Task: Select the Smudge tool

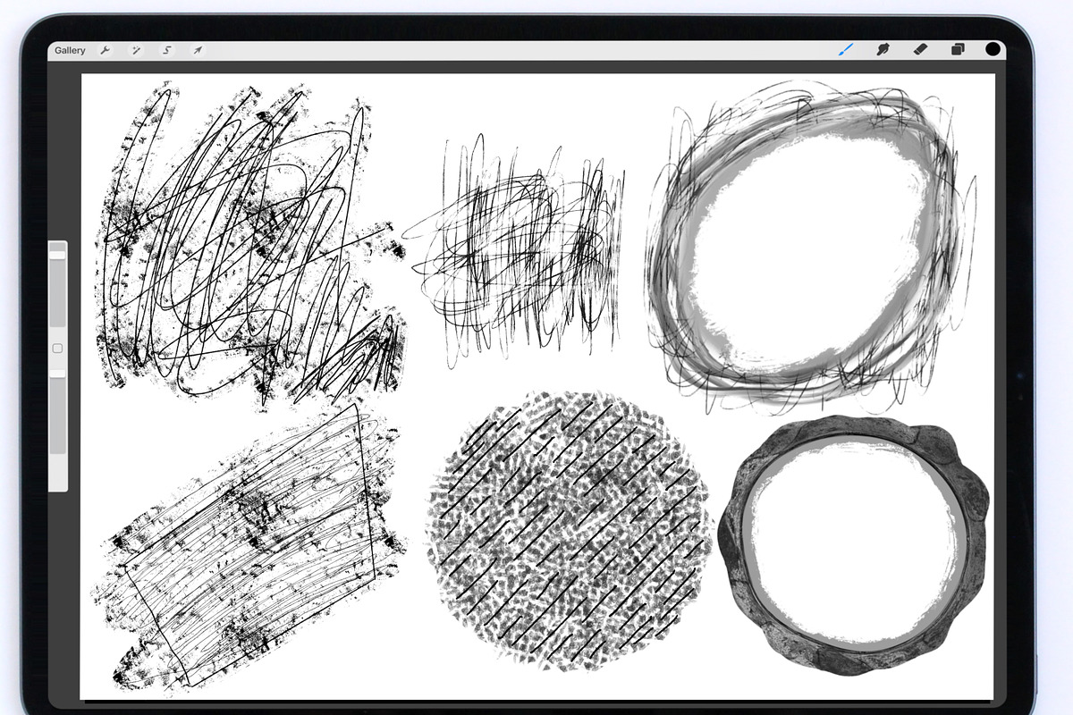Action: point(883,49)
